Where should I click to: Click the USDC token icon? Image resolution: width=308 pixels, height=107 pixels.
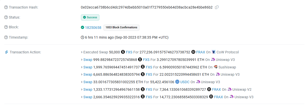point(177,82)
